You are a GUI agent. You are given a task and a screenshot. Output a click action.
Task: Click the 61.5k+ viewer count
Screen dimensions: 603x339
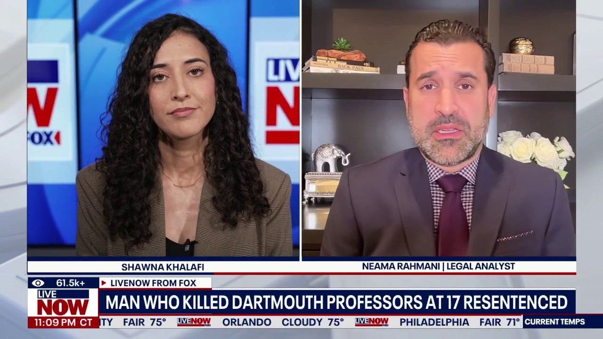[x=71, y=283]
